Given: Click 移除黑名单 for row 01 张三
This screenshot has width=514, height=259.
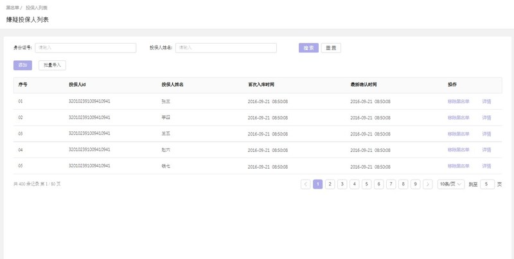Looking at the screenshot, I should (459, 101).
